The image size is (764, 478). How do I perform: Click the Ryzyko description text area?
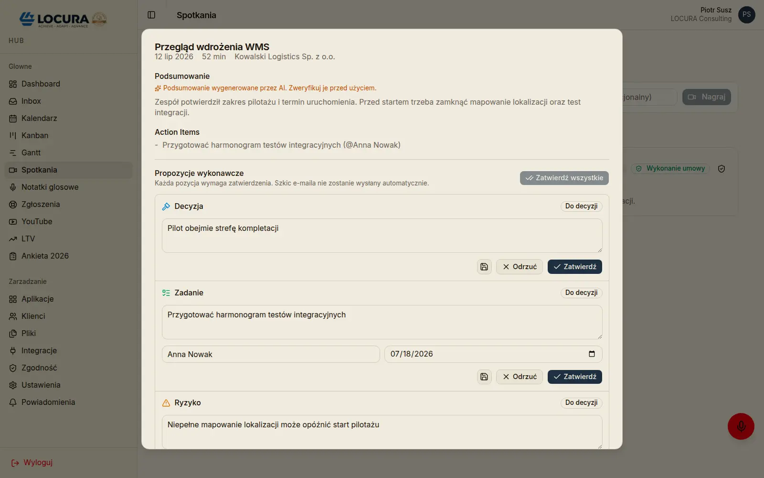click(382, 432)
